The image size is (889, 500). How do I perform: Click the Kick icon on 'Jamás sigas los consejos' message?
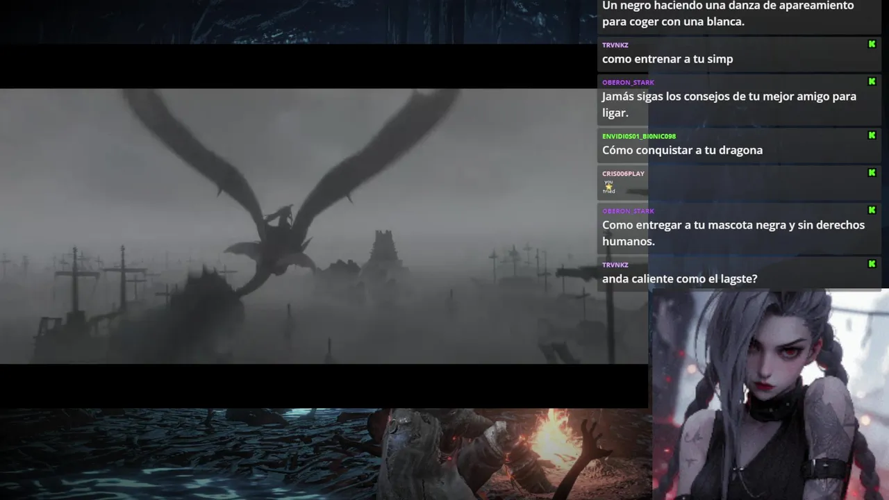point(872,82)
